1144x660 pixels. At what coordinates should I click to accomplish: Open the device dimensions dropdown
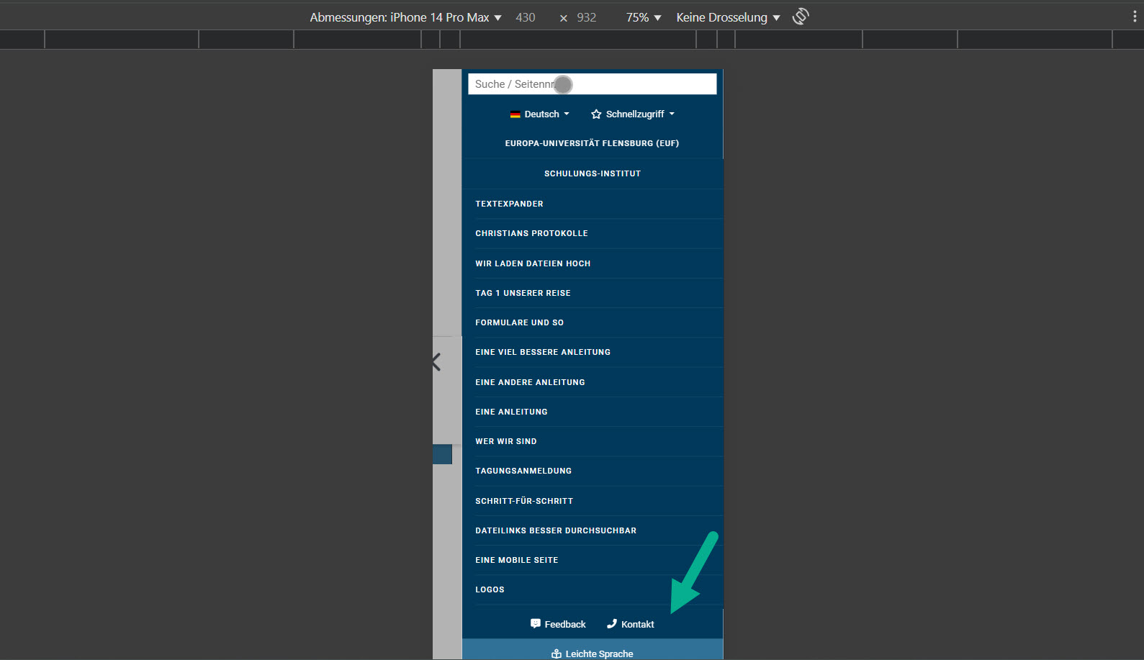(405, 17)
